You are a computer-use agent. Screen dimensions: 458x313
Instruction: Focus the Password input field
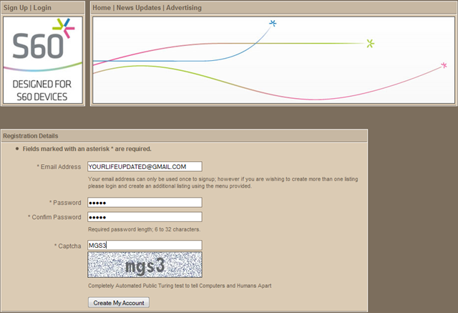click(145, 203)
